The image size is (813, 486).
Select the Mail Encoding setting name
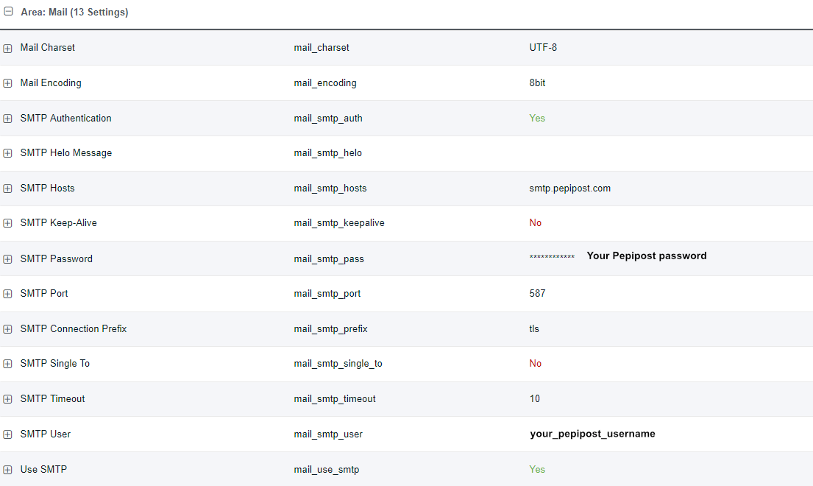(51, 83)
